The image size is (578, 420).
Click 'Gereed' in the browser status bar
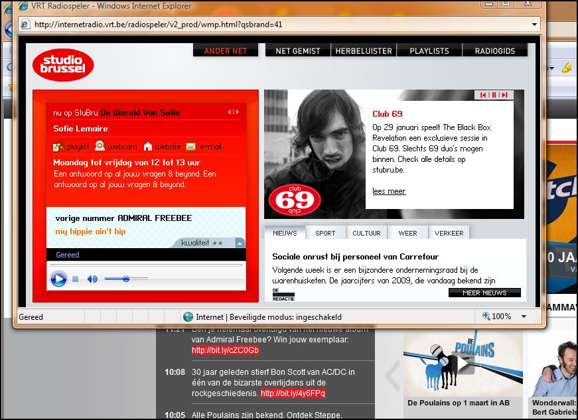click(x=31, y=317)
